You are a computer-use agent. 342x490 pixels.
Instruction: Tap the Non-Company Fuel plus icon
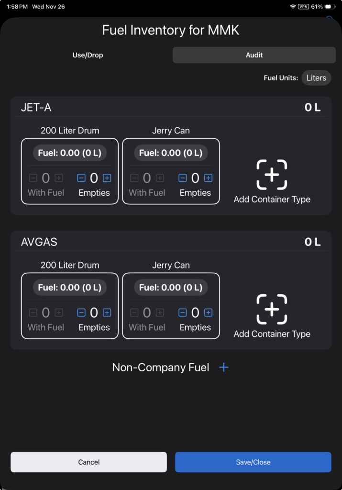coord(223,367)
